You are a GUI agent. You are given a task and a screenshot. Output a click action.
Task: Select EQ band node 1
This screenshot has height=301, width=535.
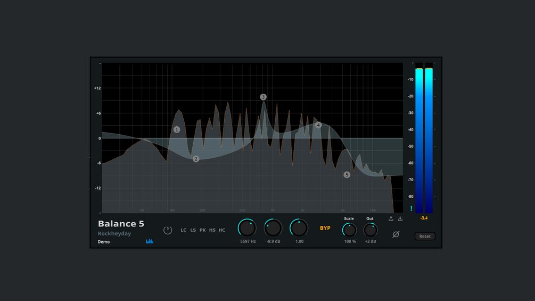pos(177,129)
